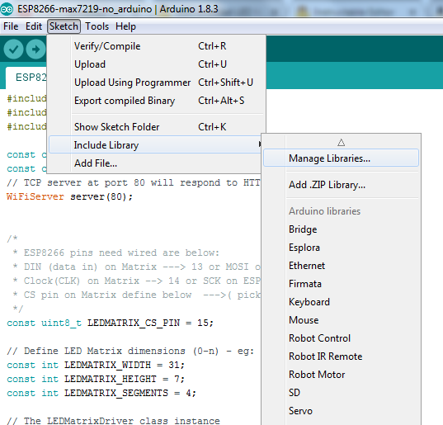443x425 pixels.
Task: Click the Define LED Matrix dimensions comment
Action: pyautogui.click(x=130, y=351)
